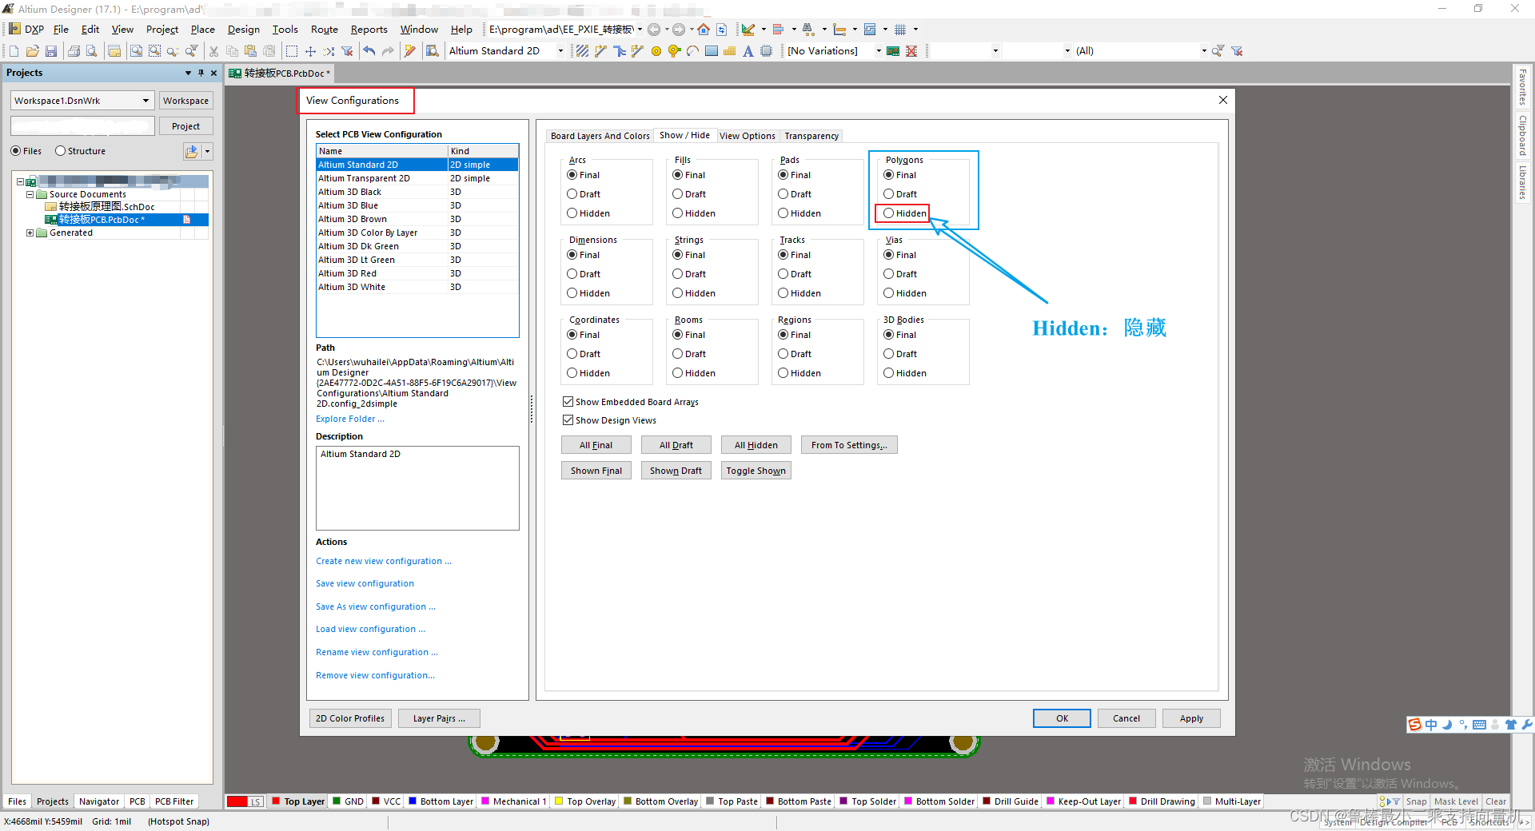Click the Save floppy disk icon
The image size is (1535, 831).
[51, 51]
